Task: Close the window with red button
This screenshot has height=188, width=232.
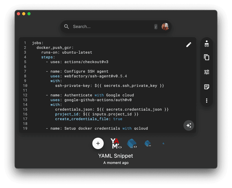Action: [x=19, y=14]
